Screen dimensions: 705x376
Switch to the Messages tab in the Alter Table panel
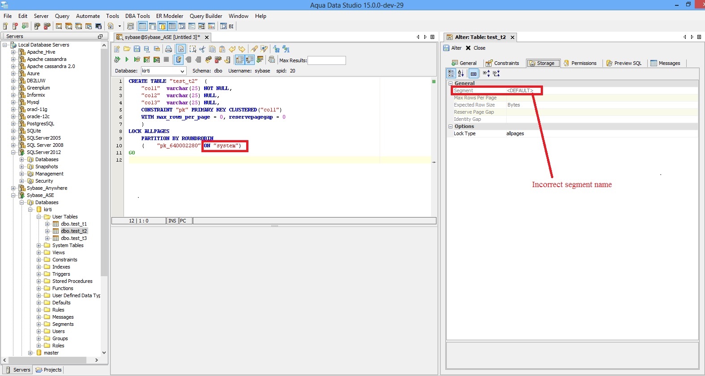665,63
